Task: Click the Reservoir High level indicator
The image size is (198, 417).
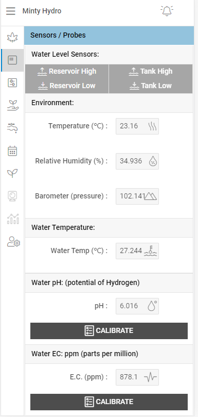Action: [67, 71]
